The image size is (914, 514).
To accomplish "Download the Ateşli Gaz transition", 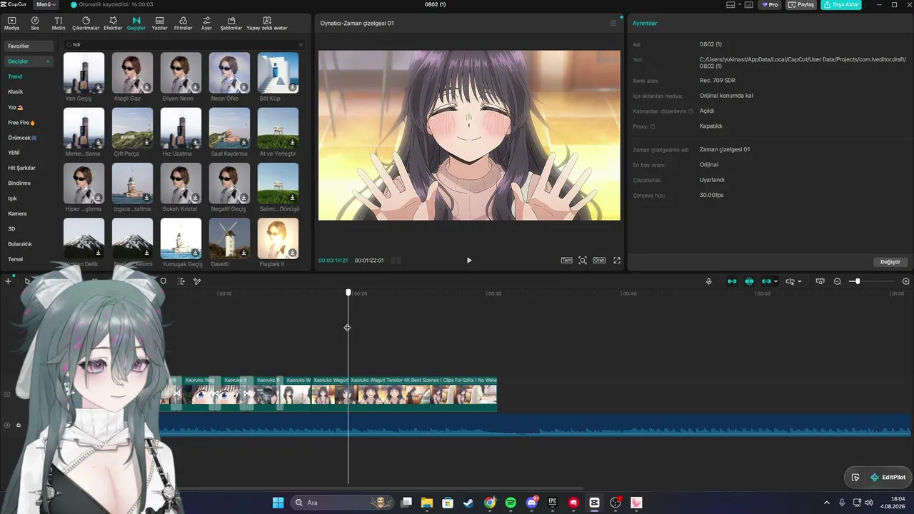I will pyautogui.click(x=147, y=87).
